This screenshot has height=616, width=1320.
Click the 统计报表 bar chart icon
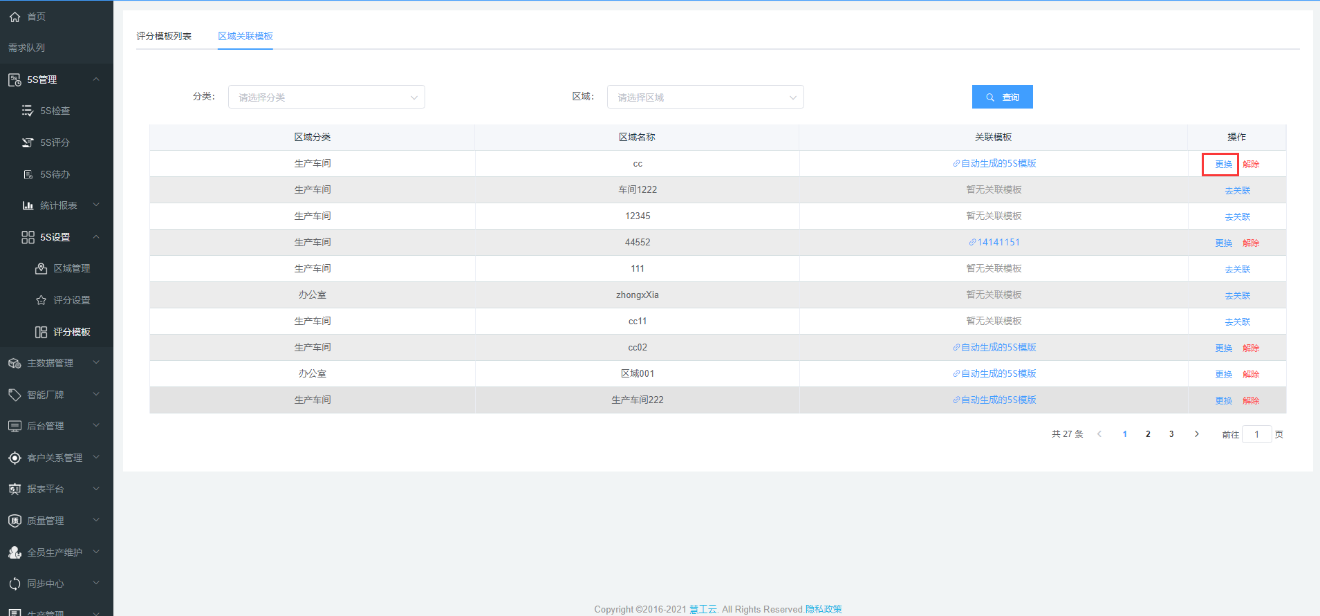tap(28, 205)
